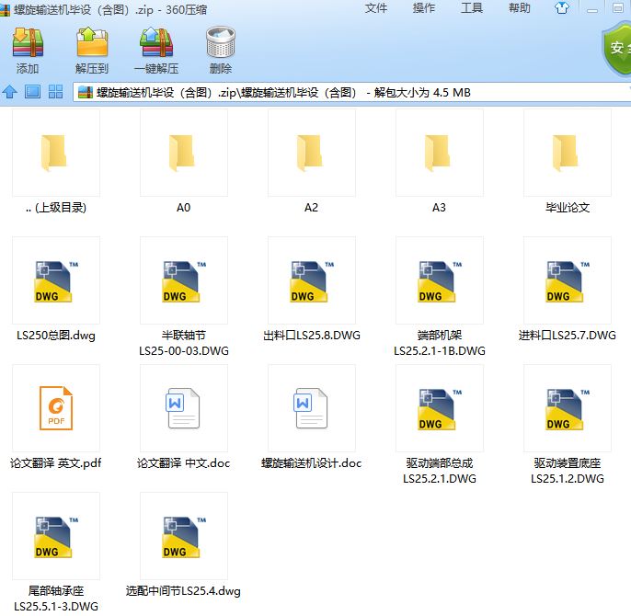The height and width of the screenshot is (616, 631).
Task: Click the file name text 论文翻译 中文.doc
Action: point(184,463)
